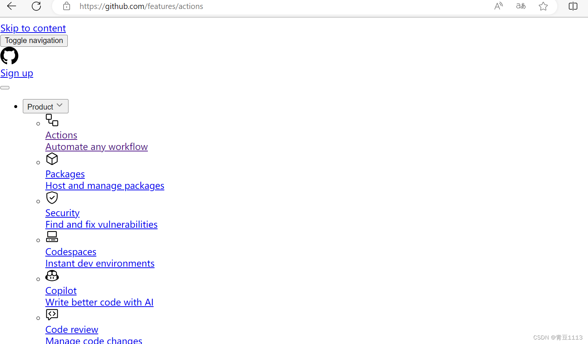The image size is (588, 344).
Task: Open the Code review link
Action: click(72, 330)
